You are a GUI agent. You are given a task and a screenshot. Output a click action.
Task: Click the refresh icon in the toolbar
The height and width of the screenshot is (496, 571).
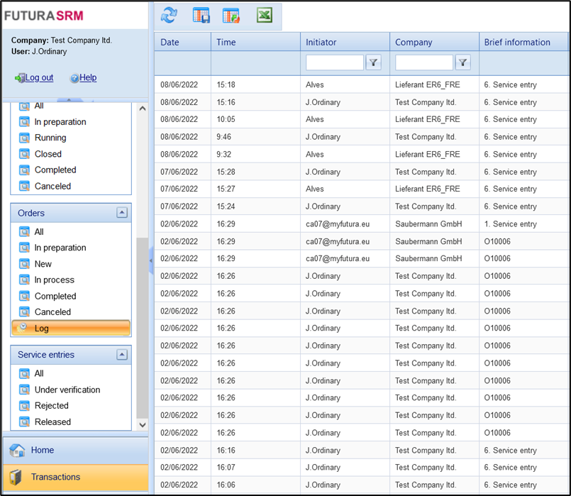click(169, 15)
